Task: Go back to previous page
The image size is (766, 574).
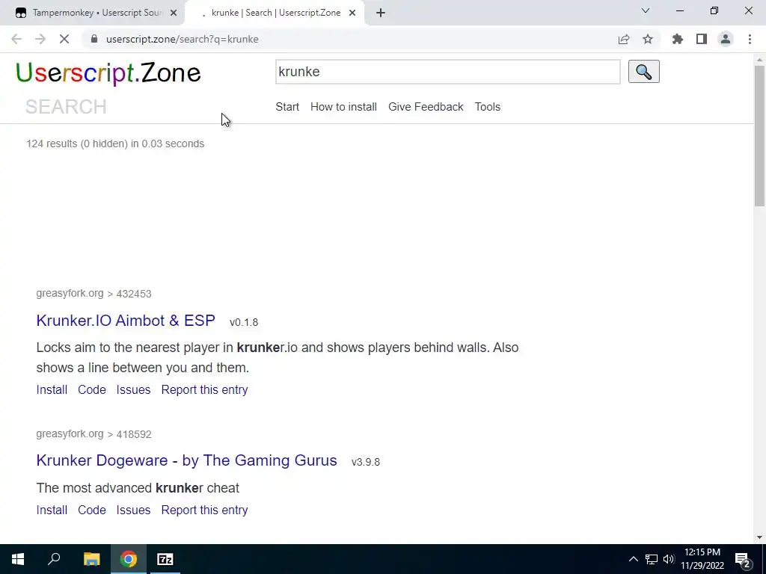Action: [x=16, y=39]
